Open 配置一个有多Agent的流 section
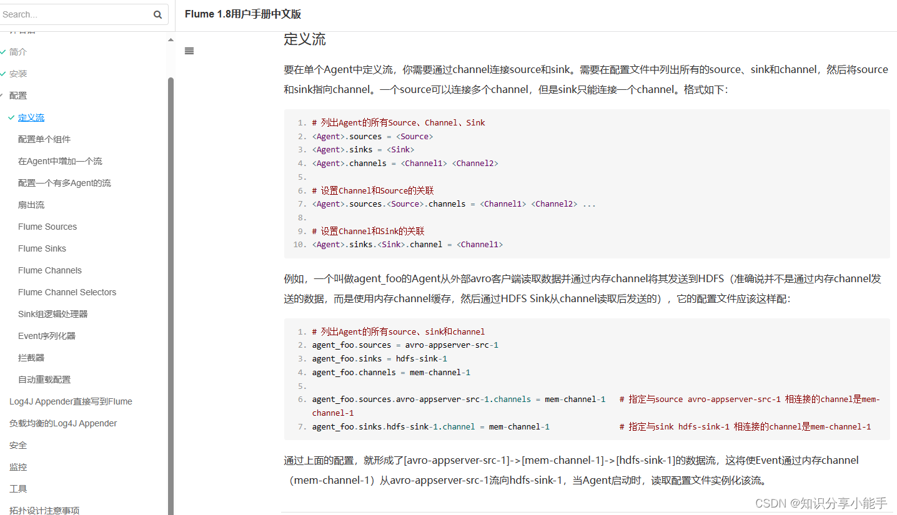The image size is (897, 515). (x=64, y=183)
